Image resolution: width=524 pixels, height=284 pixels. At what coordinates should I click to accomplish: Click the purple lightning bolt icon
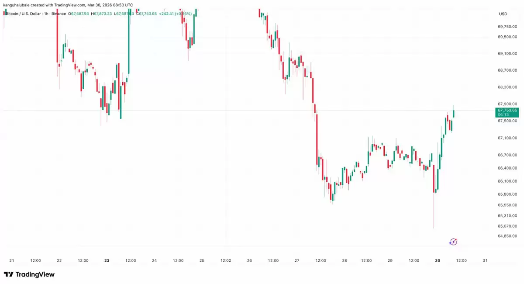coord(453,242)
